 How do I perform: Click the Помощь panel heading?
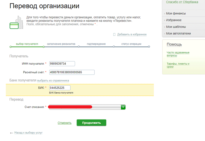174,45
